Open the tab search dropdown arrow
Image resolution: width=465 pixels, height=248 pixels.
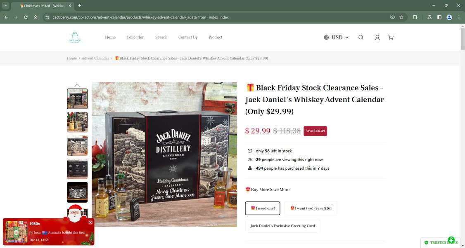5,6
